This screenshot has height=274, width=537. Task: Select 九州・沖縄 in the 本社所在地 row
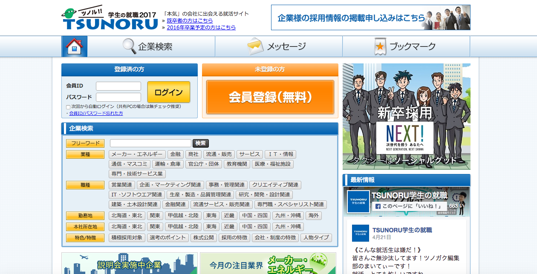pyautogui.click(x=288, y=227)
